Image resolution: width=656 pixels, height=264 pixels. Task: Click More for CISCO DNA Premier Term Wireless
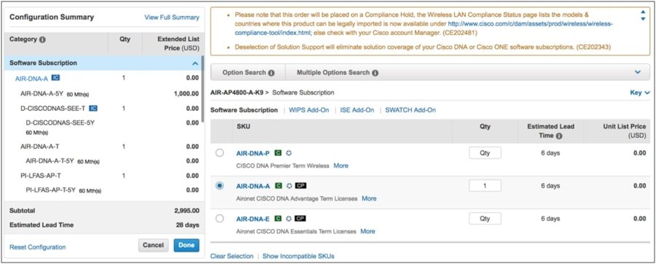tap(340, 166)
